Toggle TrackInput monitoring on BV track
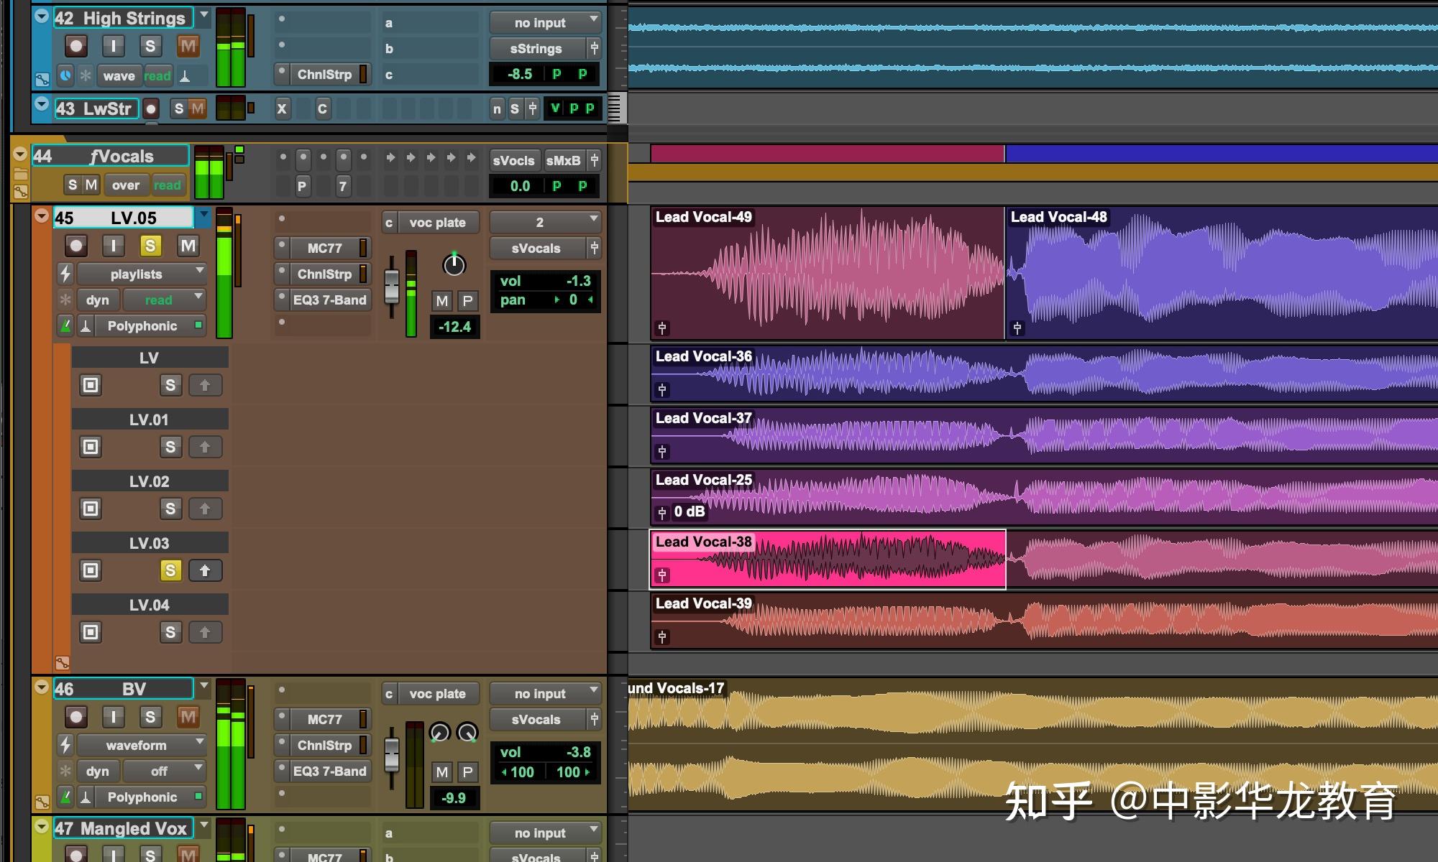1438x862 pixels. 113,717
